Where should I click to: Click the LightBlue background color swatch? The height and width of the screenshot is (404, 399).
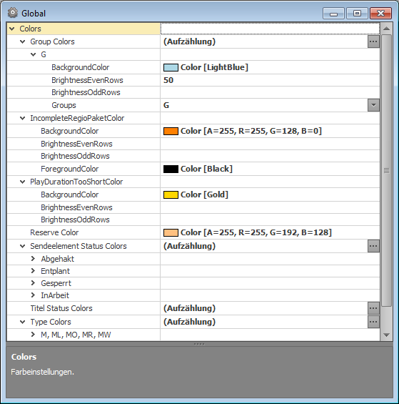pos(171,67)
